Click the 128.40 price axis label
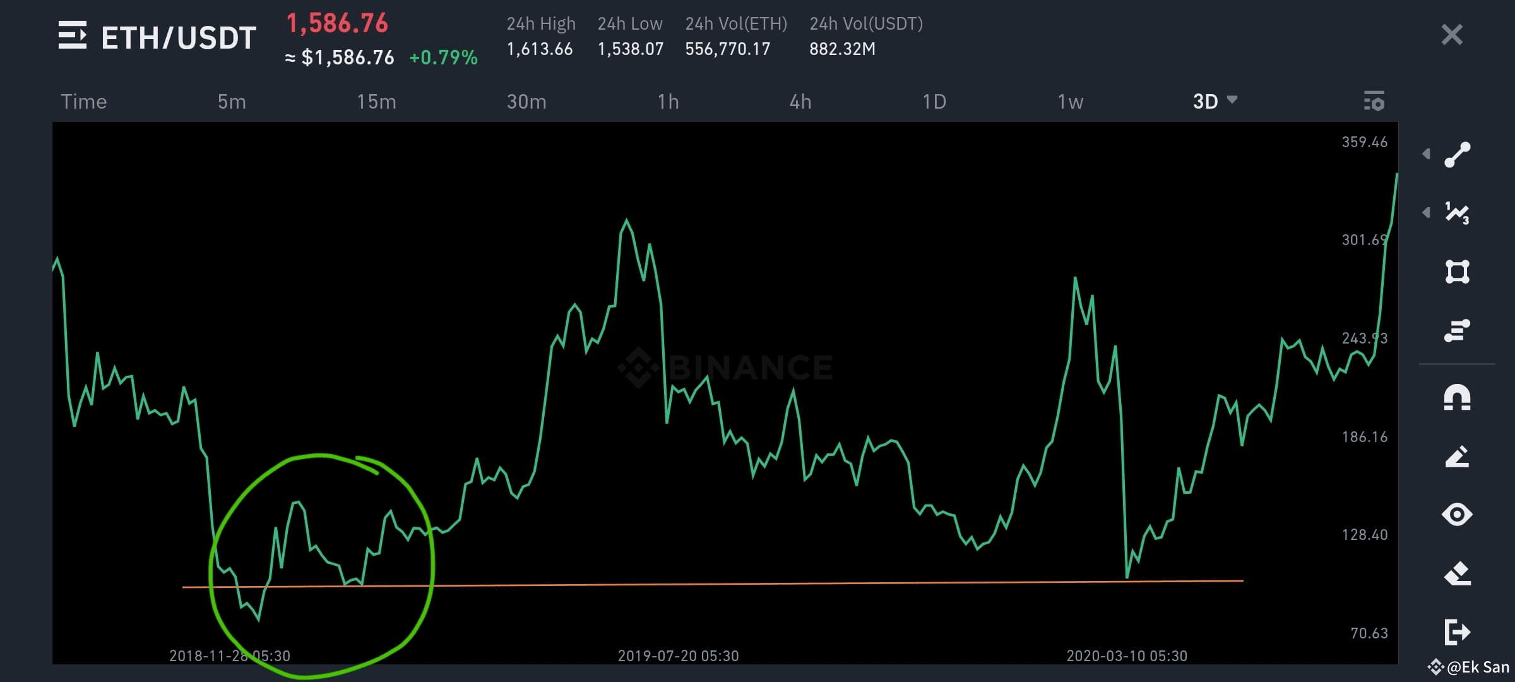The image size is (1515, 682). click(1365, 535)
